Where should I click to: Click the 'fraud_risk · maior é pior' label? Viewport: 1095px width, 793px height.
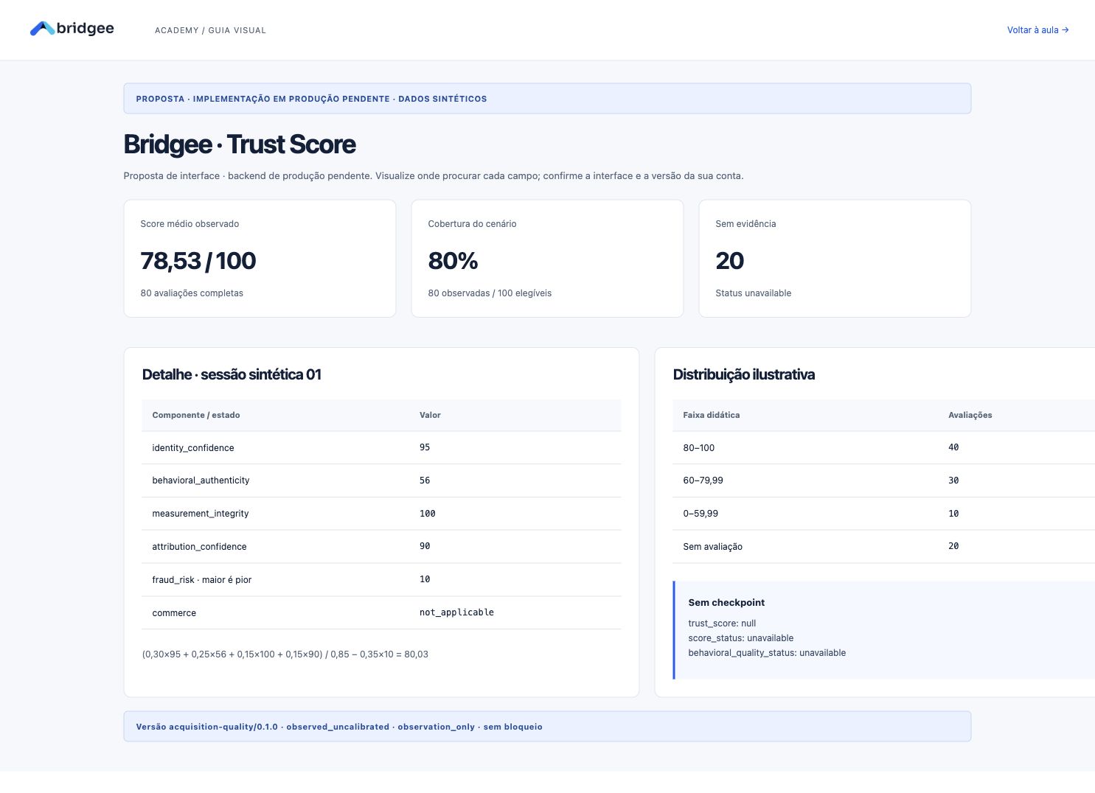[202, 580]
